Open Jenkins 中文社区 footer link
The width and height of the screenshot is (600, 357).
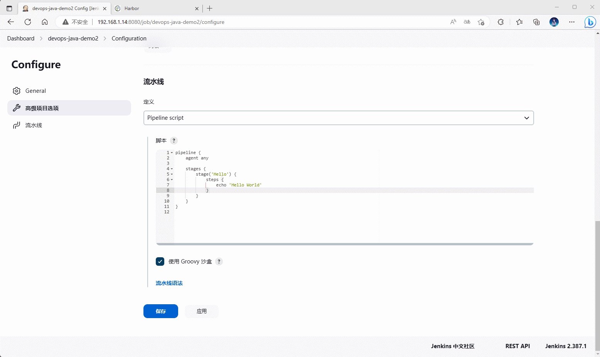click(453, 346)
